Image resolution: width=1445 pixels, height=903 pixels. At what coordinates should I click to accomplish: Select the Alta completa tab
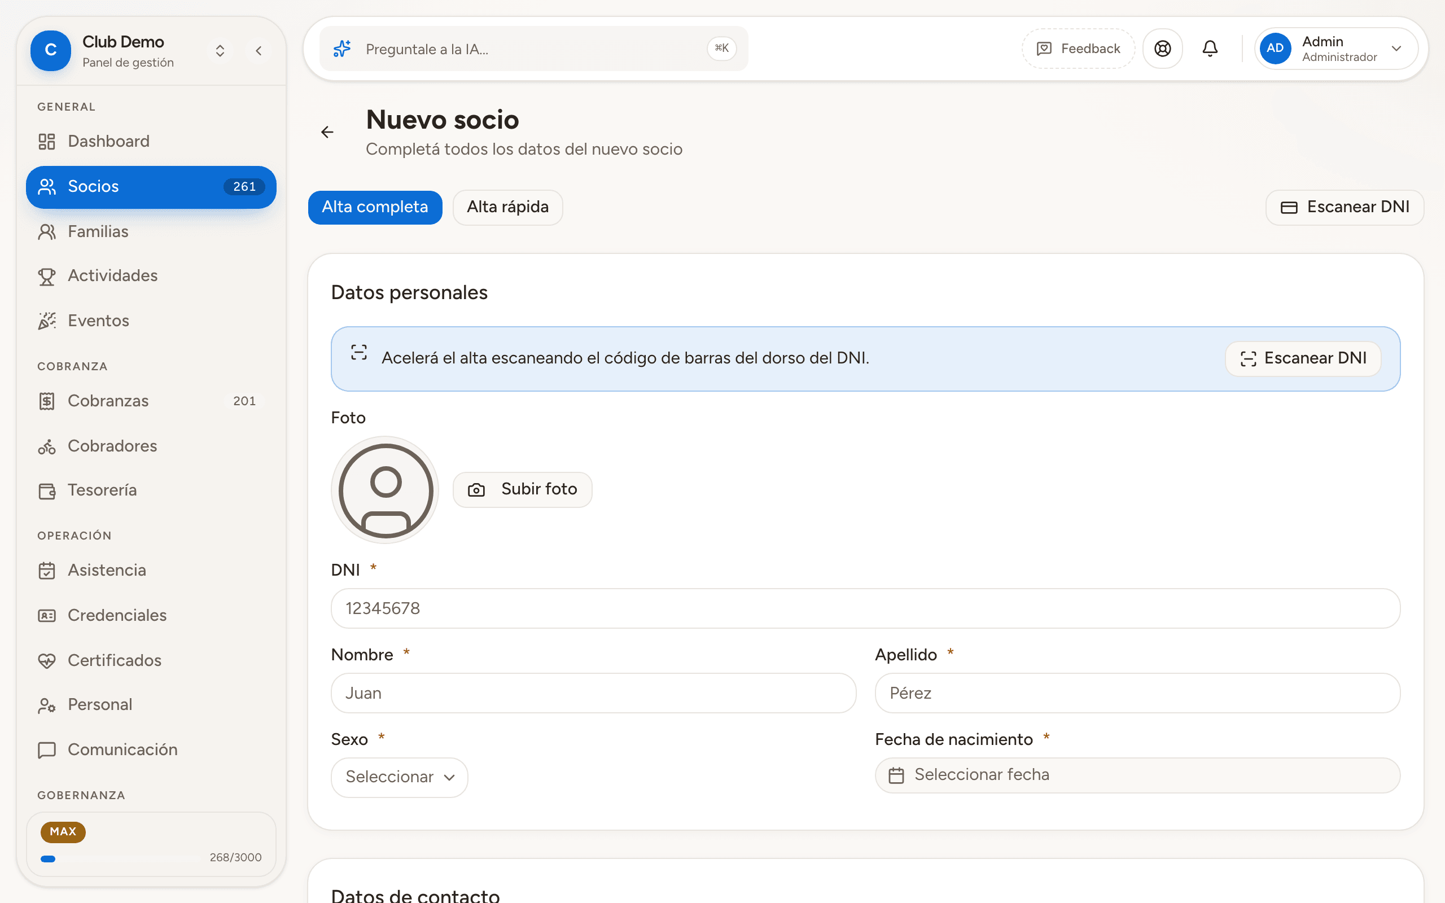click(x=375, y=207)
